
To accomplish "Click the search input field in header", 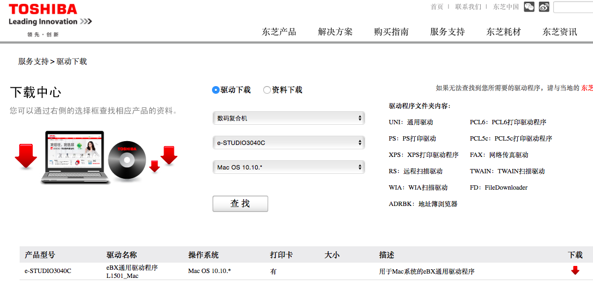I will coord(573,7).
